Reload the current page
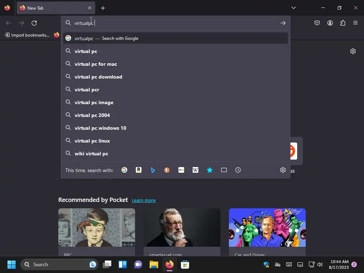Screen dimensions: 364x273 click(34, 23)
